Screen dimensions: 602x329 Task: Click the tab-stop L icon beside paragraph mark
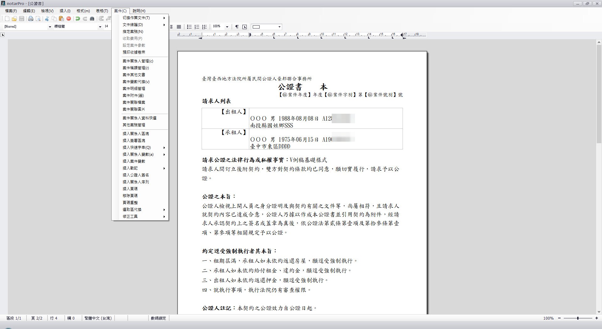click(x=245, y=27)
